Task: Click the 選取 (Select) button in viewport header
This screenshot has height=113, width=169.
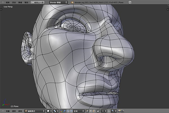Action: pos(14,111)
